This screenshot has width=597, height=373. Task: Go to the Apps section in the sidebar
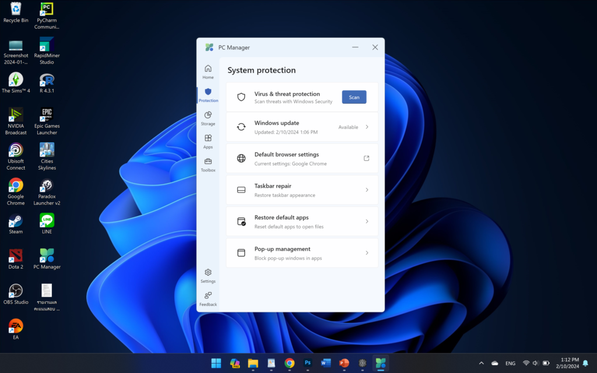(208, 142)
